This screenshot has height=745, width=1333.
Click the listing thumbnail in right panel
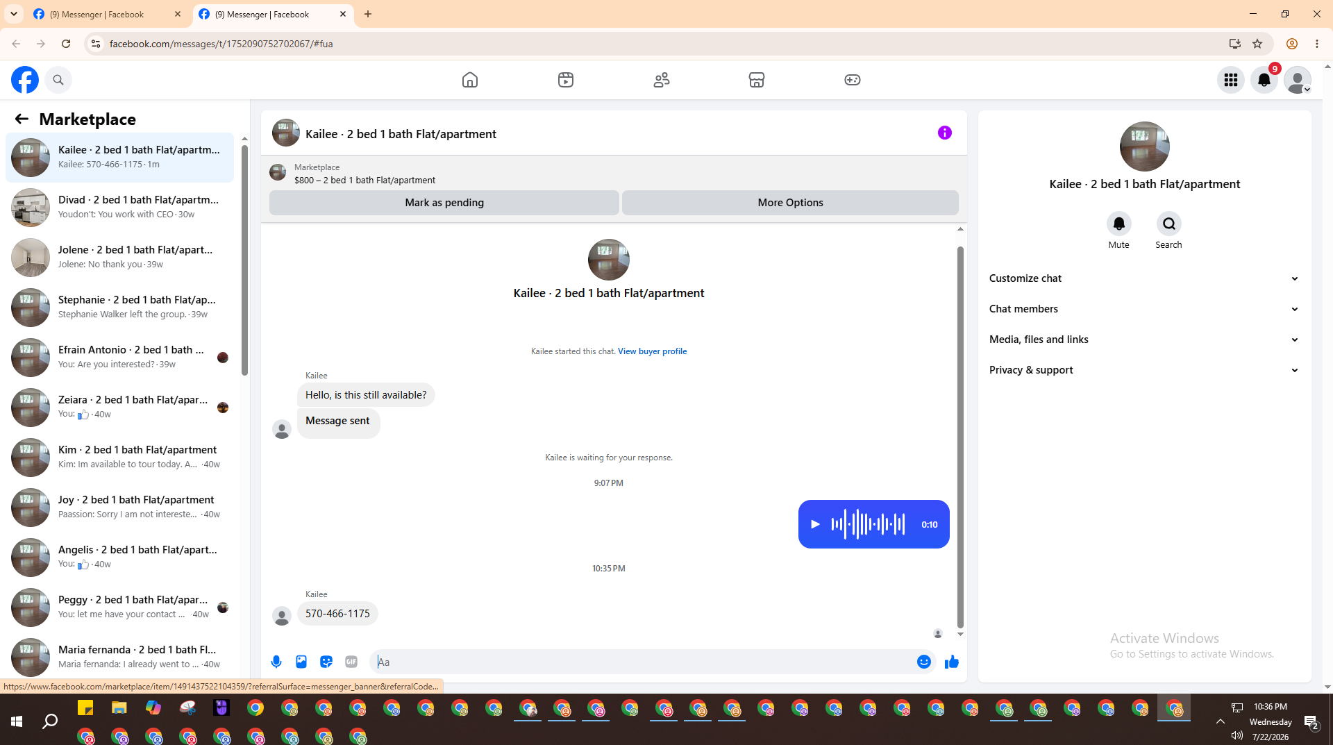pos(1144,147)
